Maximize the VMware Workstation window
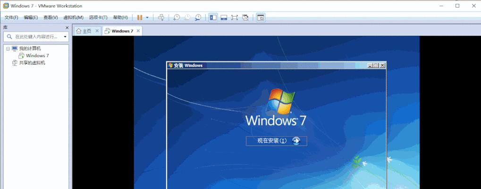Viewport: 481px width, 189px height. (457, 6)
